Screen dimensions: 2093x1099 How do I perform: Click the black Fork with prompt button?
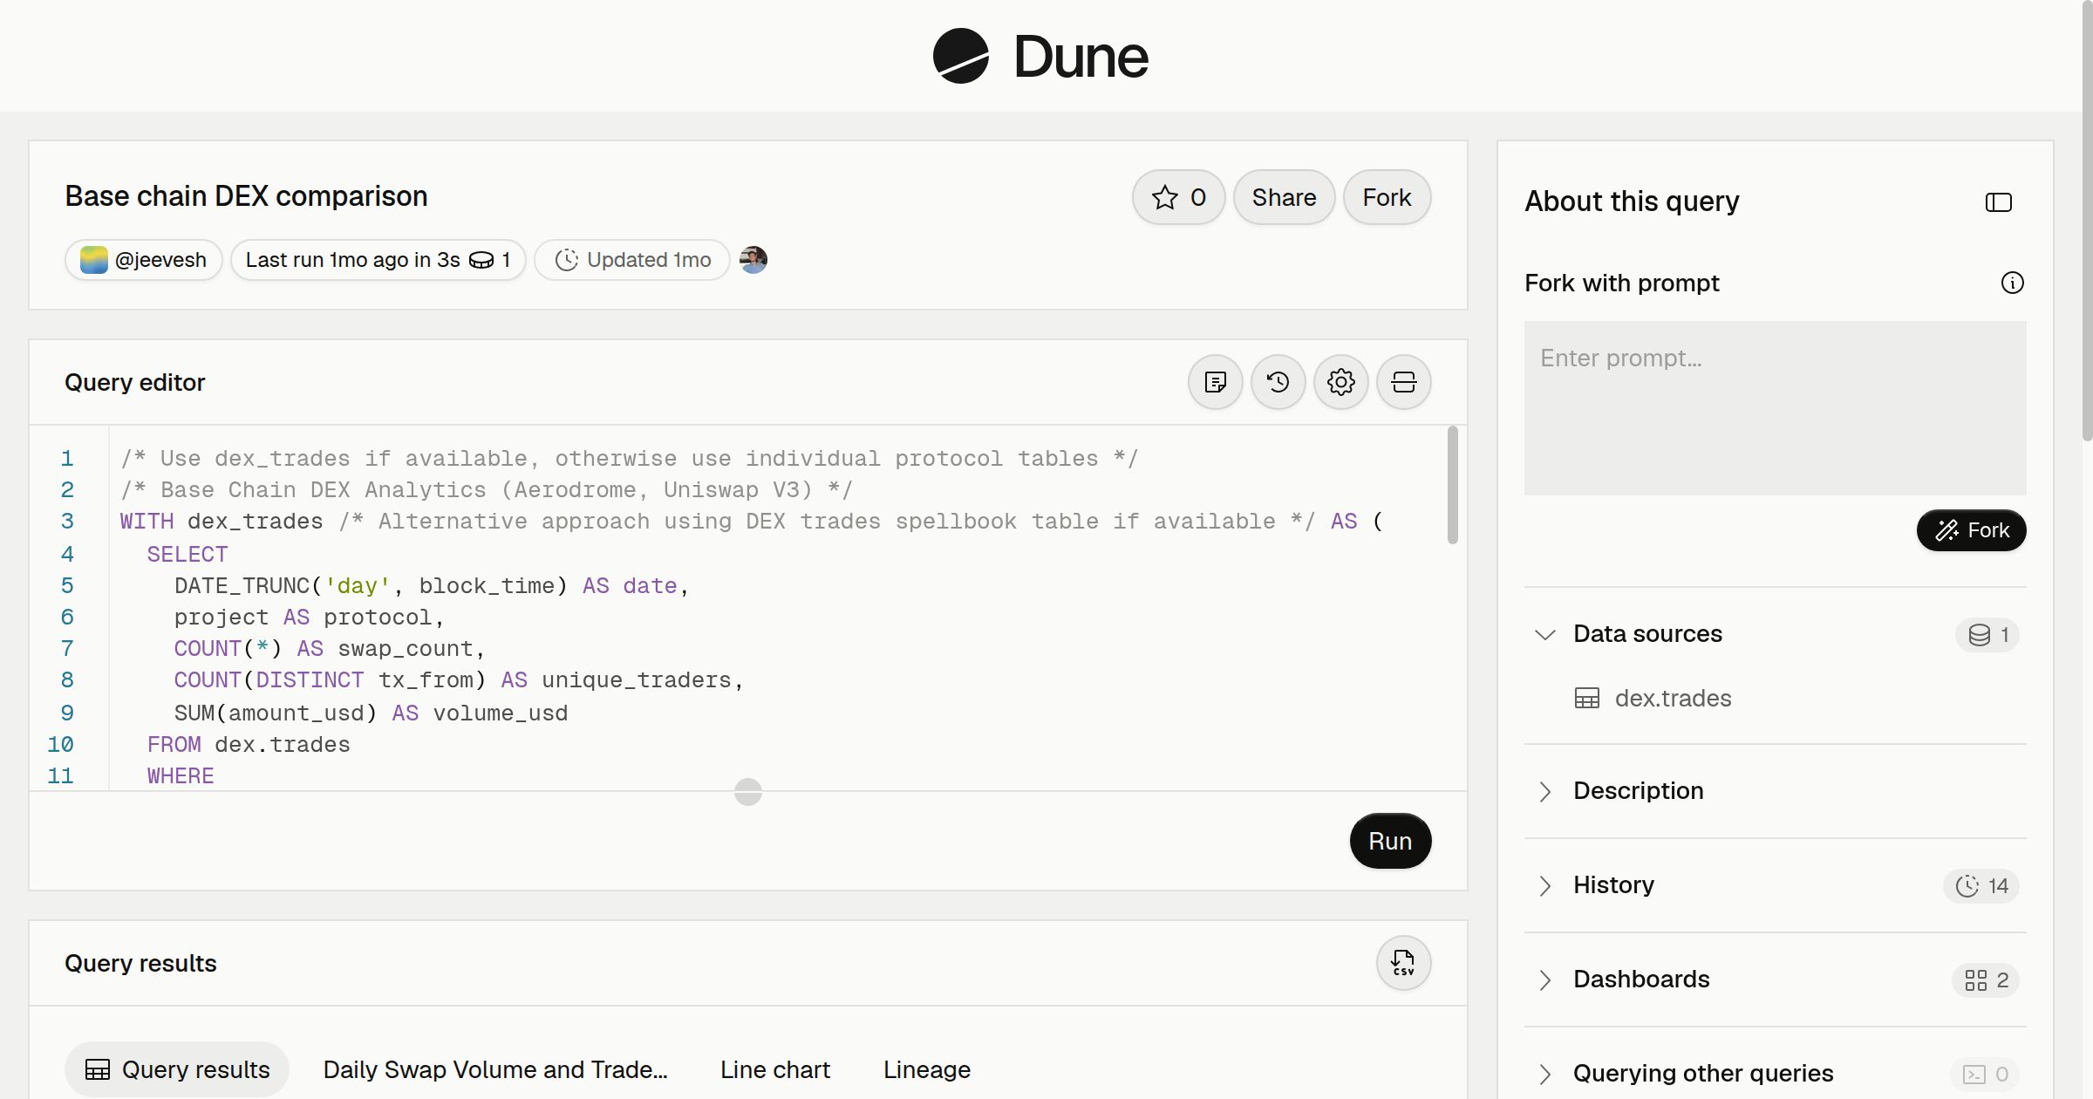click(1971, 530)
